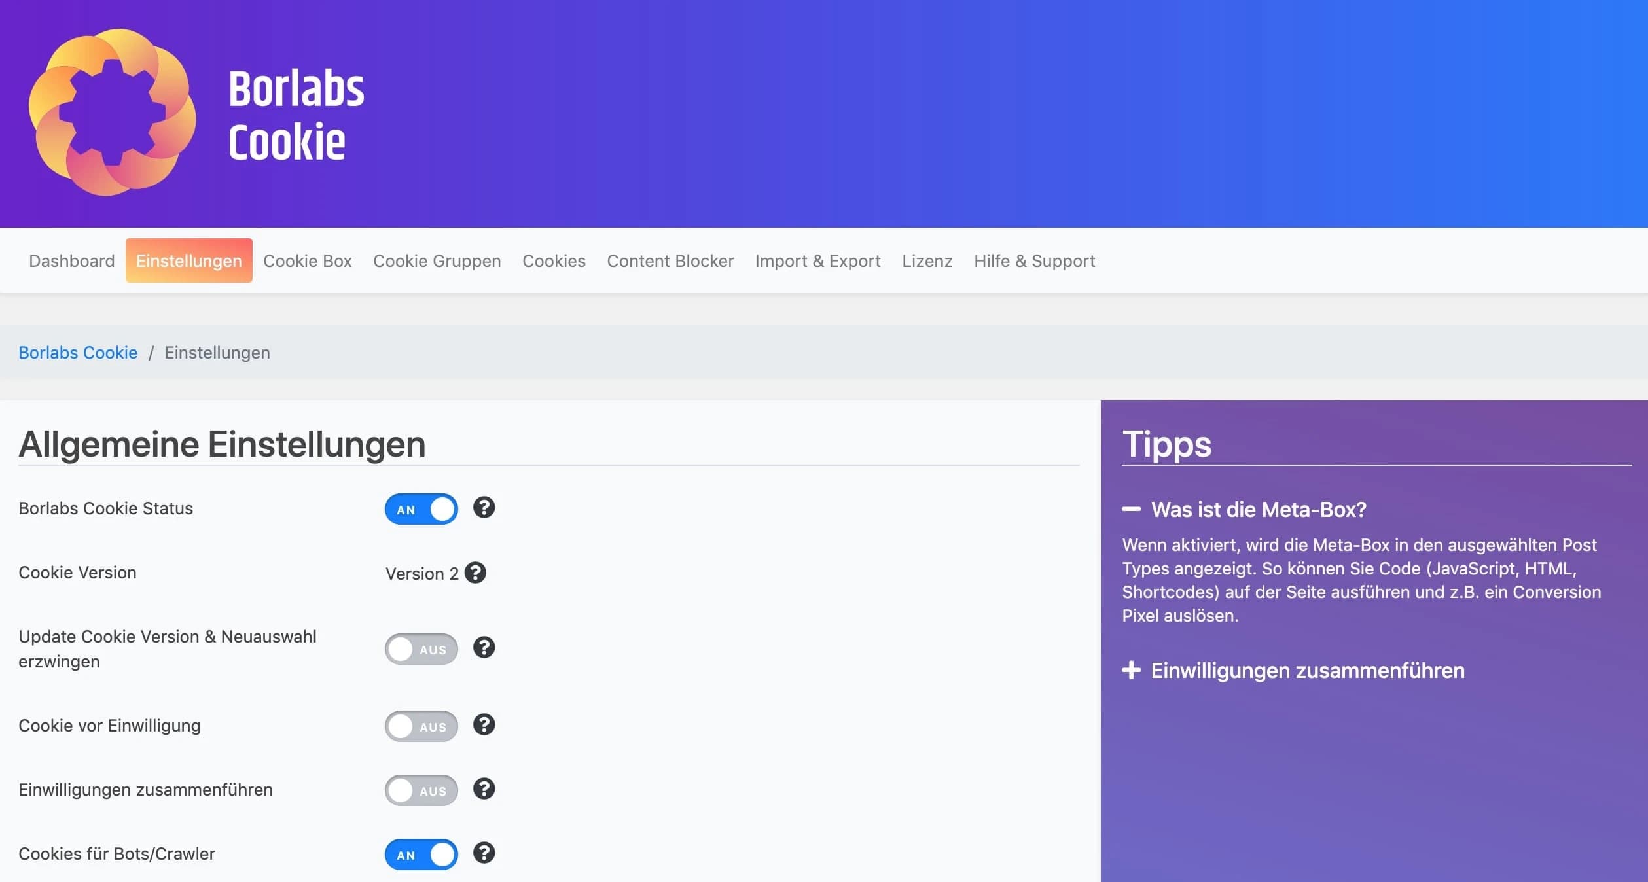Click help icon beside Borlabs Cookie Status

[x=484, y=508]
